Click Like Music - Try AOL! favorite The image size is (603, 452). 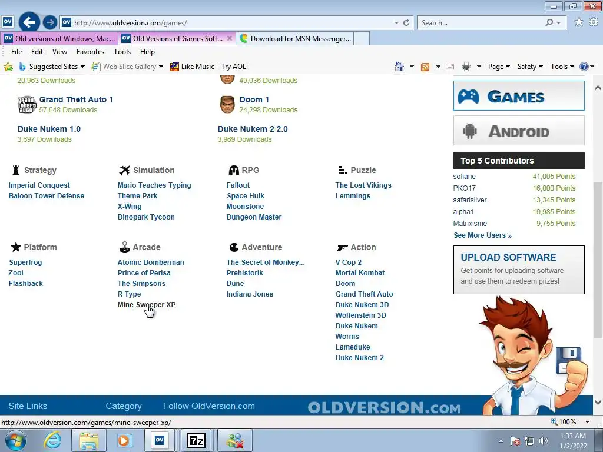click(209, 67)
